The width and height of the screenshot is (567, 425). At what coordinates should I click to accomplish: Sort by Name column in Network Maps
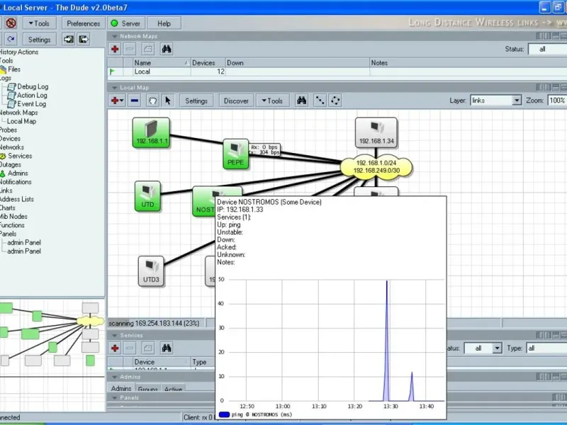click(162, 63)
